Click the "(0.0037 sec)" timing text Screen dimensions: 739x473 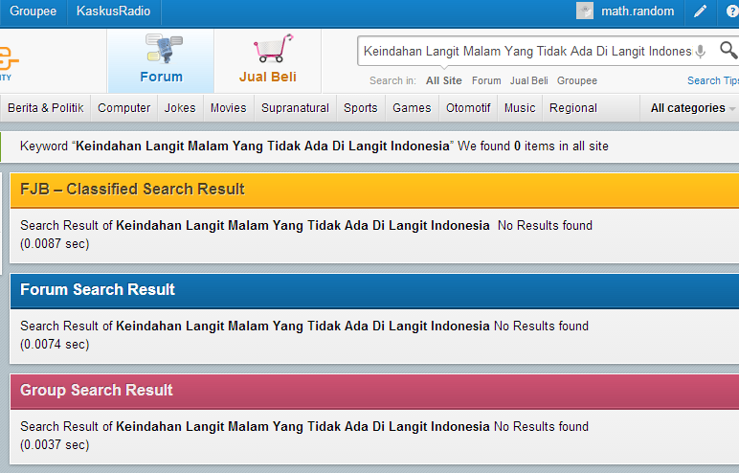point(55,444)
